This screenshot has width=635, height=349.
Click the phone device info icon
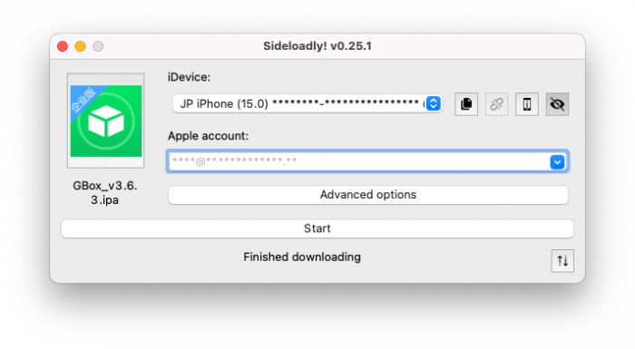click(527, 104)
